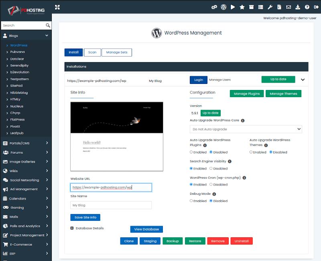Expand Database Details plus icon

click(72, 228)
